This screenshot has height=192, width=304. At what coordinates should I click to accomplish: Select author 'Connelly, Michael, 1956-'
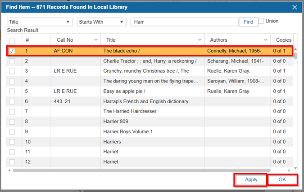tap(234, 51)
